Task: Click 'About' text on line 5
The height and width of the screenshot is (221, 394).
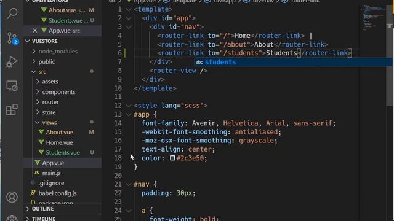Action: [x=263, y=45]
